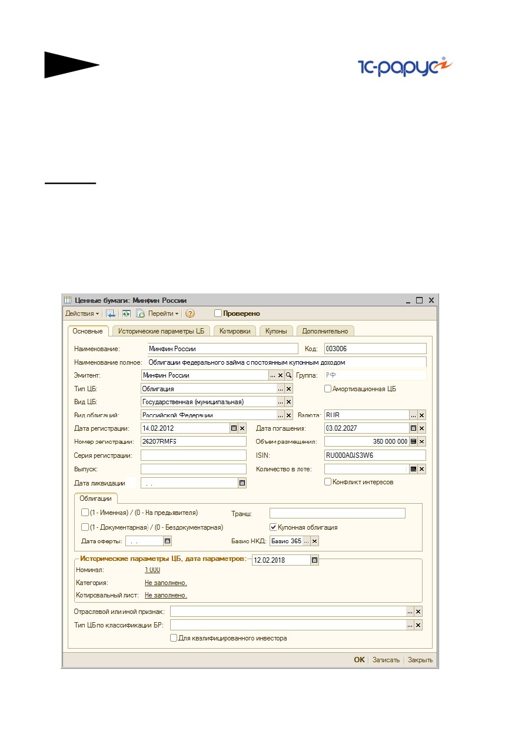
Task: Click the Номер регистрации field
Action: 193,441
